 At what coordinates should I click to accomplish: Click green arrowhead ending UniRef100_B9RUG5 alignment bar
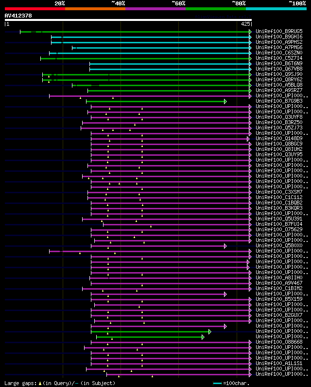(x=250, y=32)
